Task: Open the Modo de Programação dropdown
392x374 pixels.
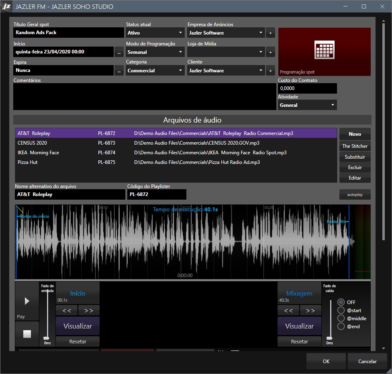Action: coord(155,52)
